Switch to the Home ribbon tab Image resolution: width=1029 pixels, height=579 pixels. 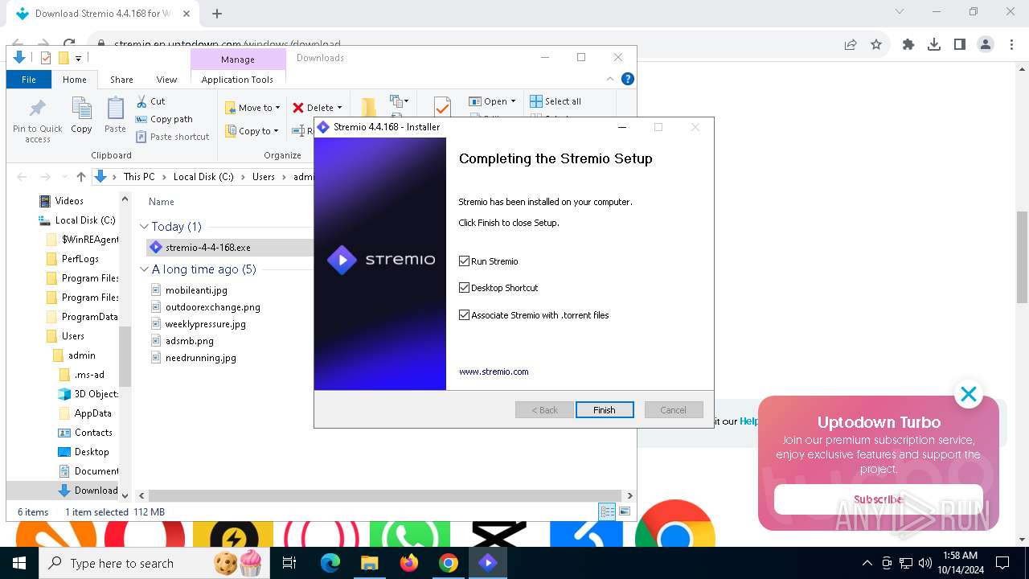75,80
